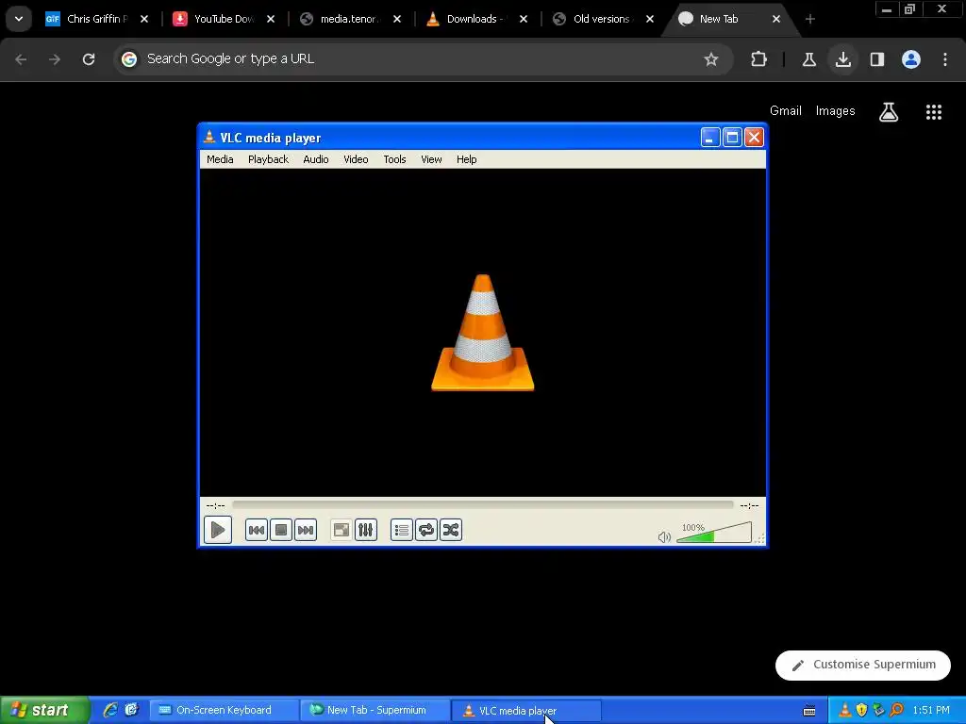Open browser downloads icon
The height and width of the screenshot is (724, 966).
point(842,59)
